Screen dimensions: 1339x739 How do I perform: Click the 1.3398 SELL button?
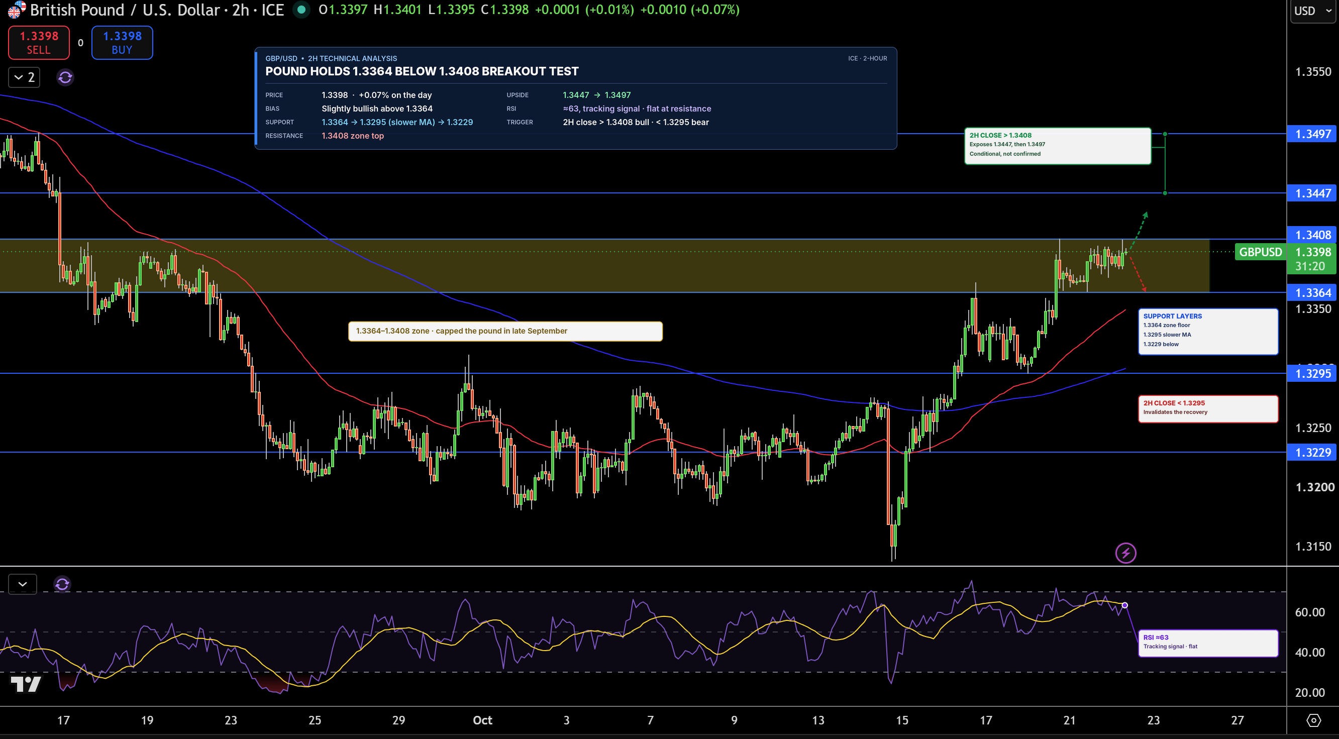[39, 43]
